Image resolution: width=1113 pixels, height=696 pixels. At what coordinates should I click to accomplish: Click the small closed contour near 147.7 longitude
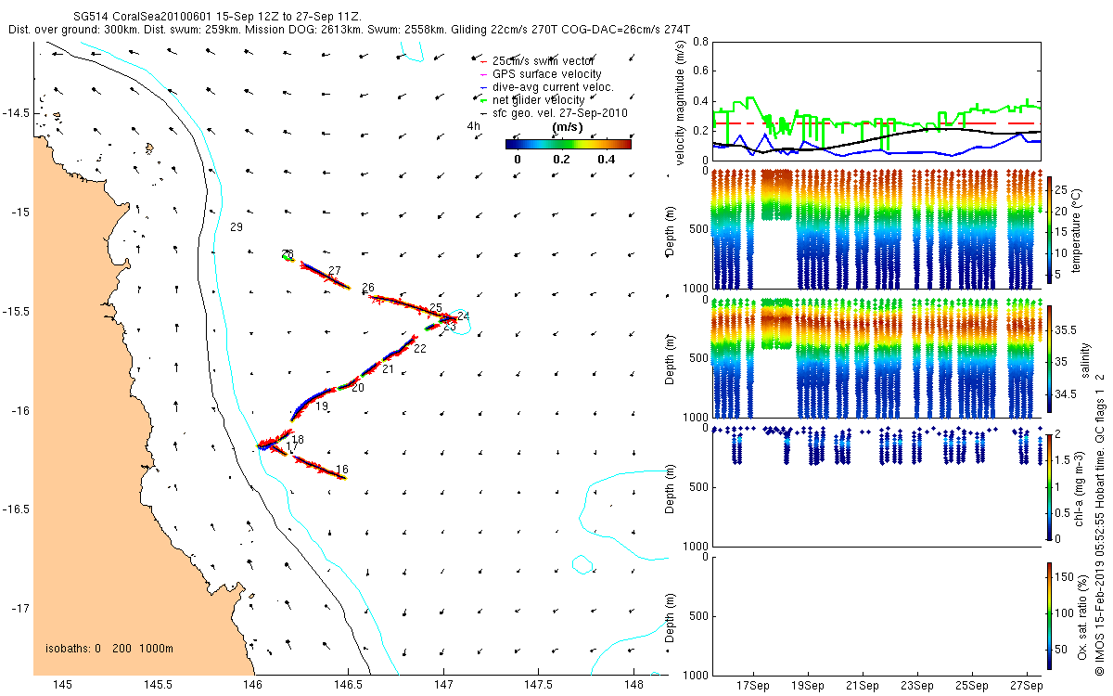(x=582, y=564)
